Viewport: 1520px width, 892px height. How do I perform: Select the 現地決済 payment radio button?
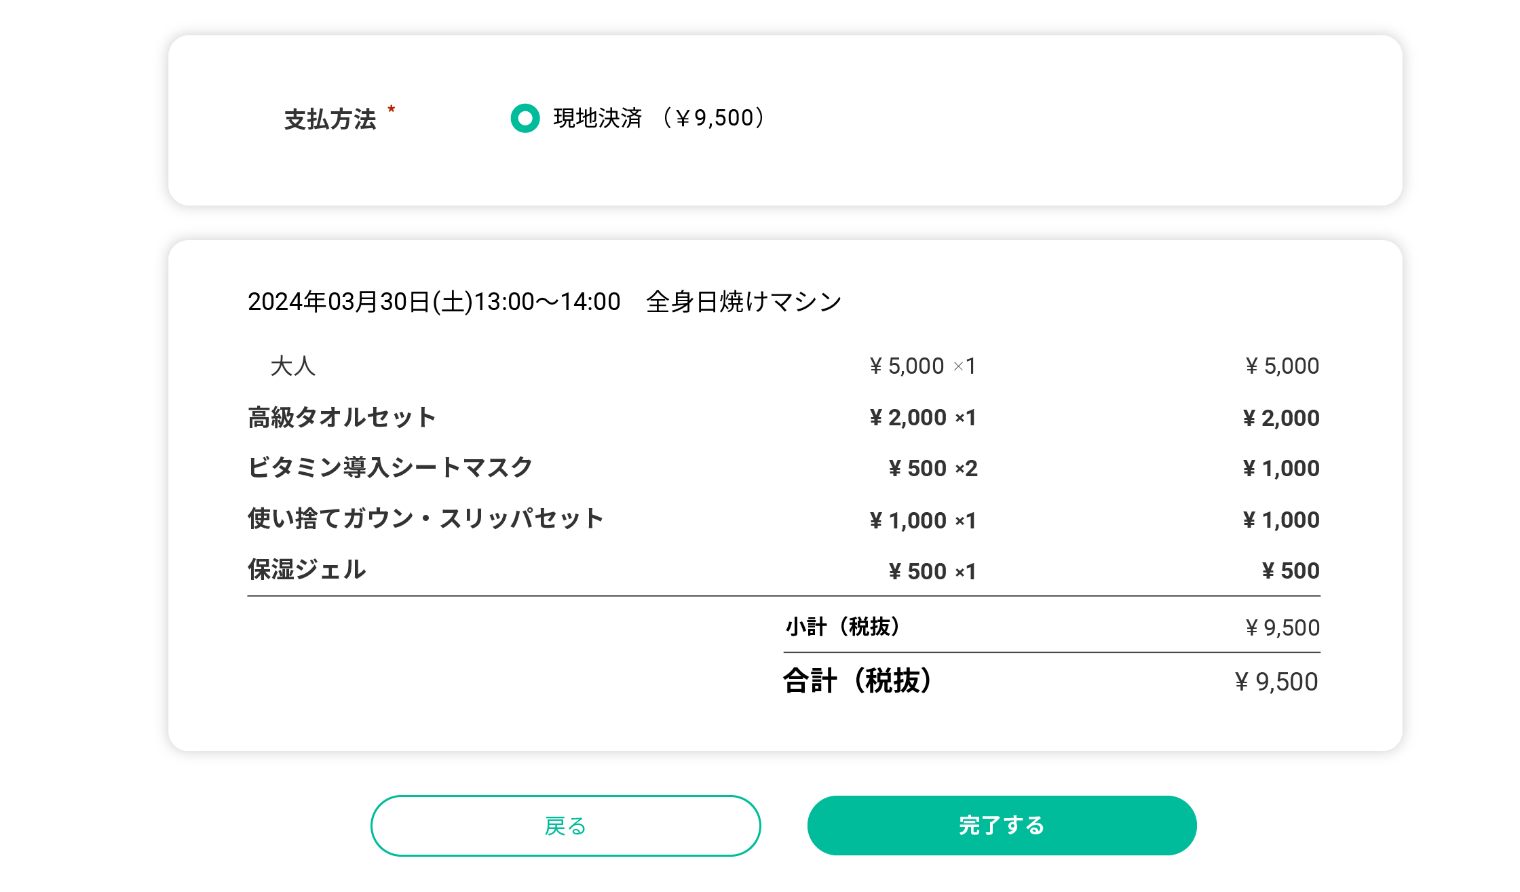point(525,118)
